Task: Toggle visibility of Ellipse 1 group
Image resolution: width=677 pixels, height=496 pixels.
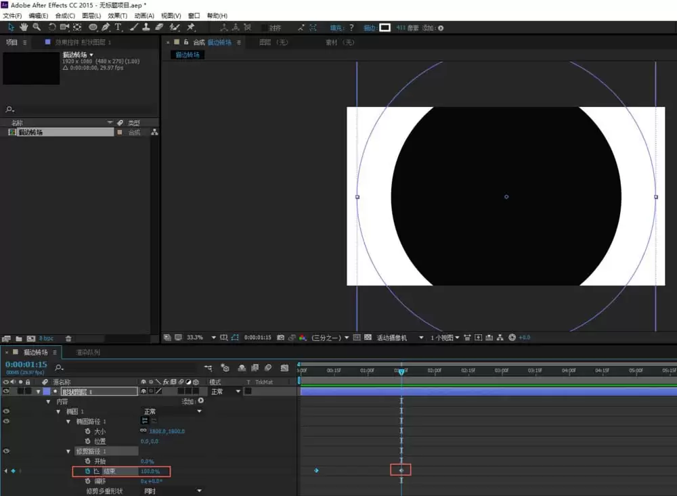Action: pyautogui.click(x=6, y=411)
